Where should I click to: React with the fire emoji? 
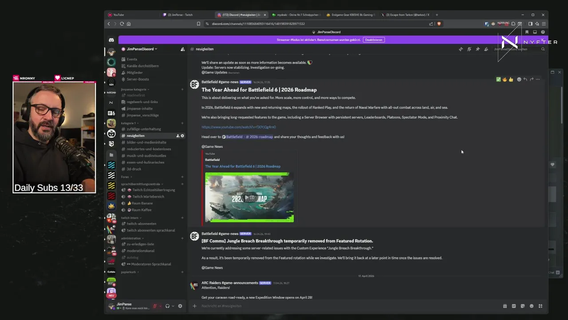point(505,80)
